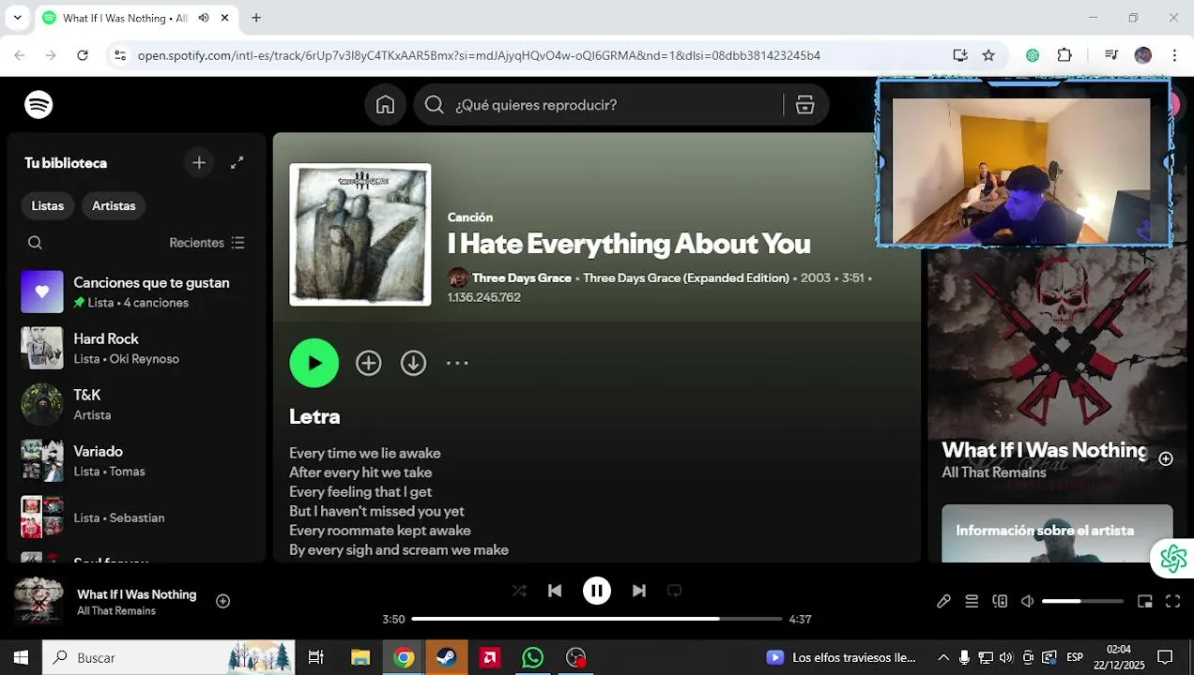1194x675 pixels.
Task: Skip to the next track
Action: click(x=639, y=591)
